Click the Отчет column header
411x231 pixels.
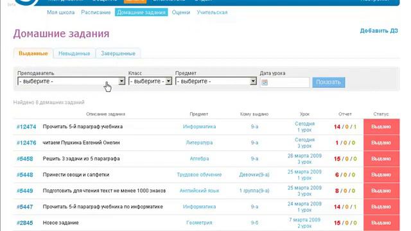click(345, 114)
